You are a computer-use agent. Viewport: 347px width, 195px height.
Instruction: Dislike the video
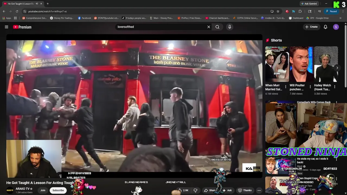point(195,190)
